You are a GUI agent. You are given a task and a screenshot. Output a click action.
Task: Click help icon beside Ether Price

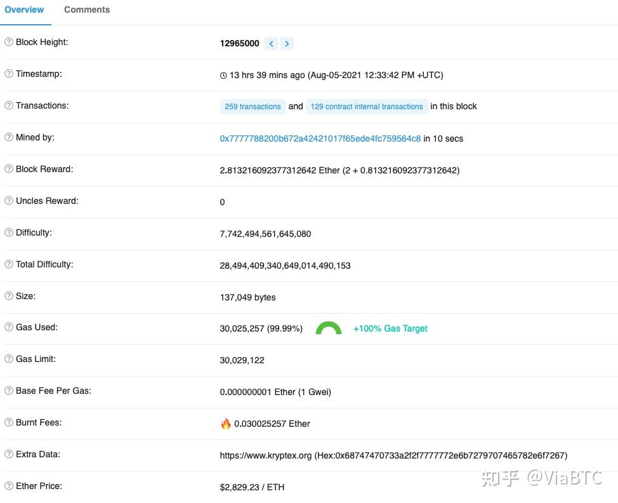coord(9,486)
